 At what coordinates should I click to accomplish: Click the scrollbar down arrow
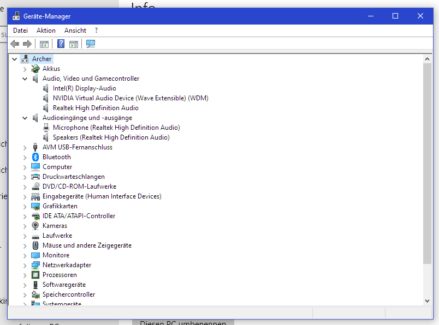427,301
